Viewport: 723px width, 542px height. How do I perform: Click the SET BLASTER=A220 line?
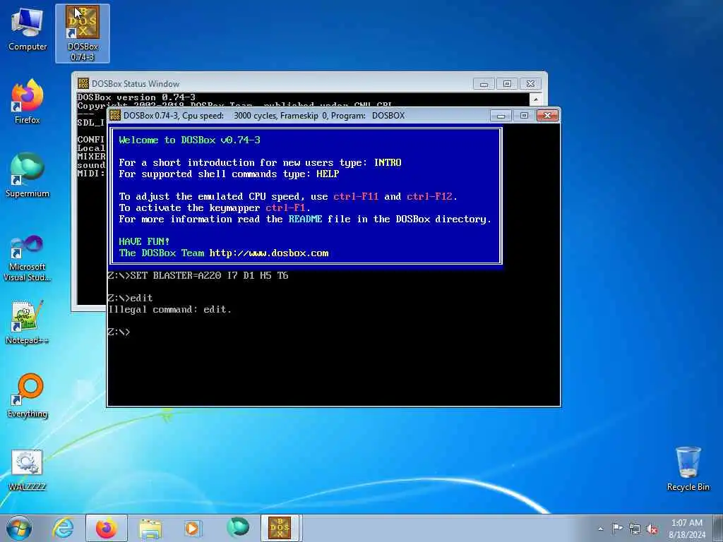198,276
